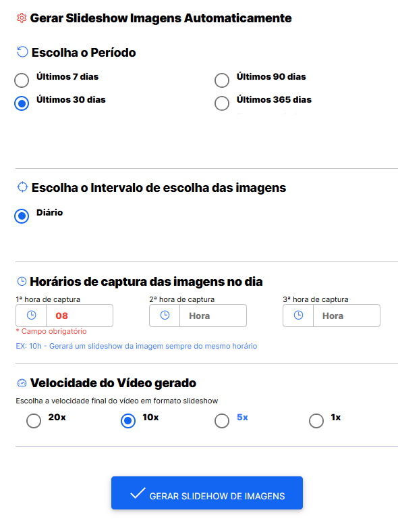Click the clock icon beside Horários de captura heading
Image resolution: width=398 pixels, height=525 pixels.
[22, 281]
